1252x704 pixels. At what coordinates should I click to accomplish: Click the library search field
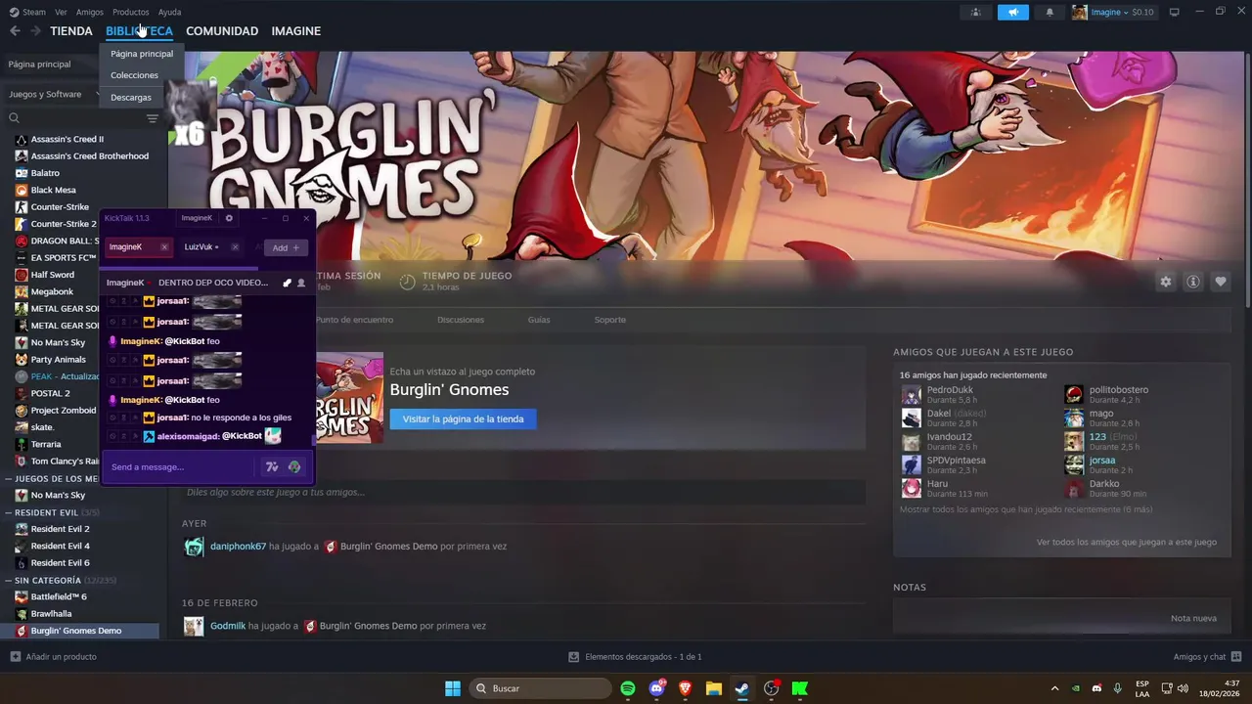tap(78, 118)
